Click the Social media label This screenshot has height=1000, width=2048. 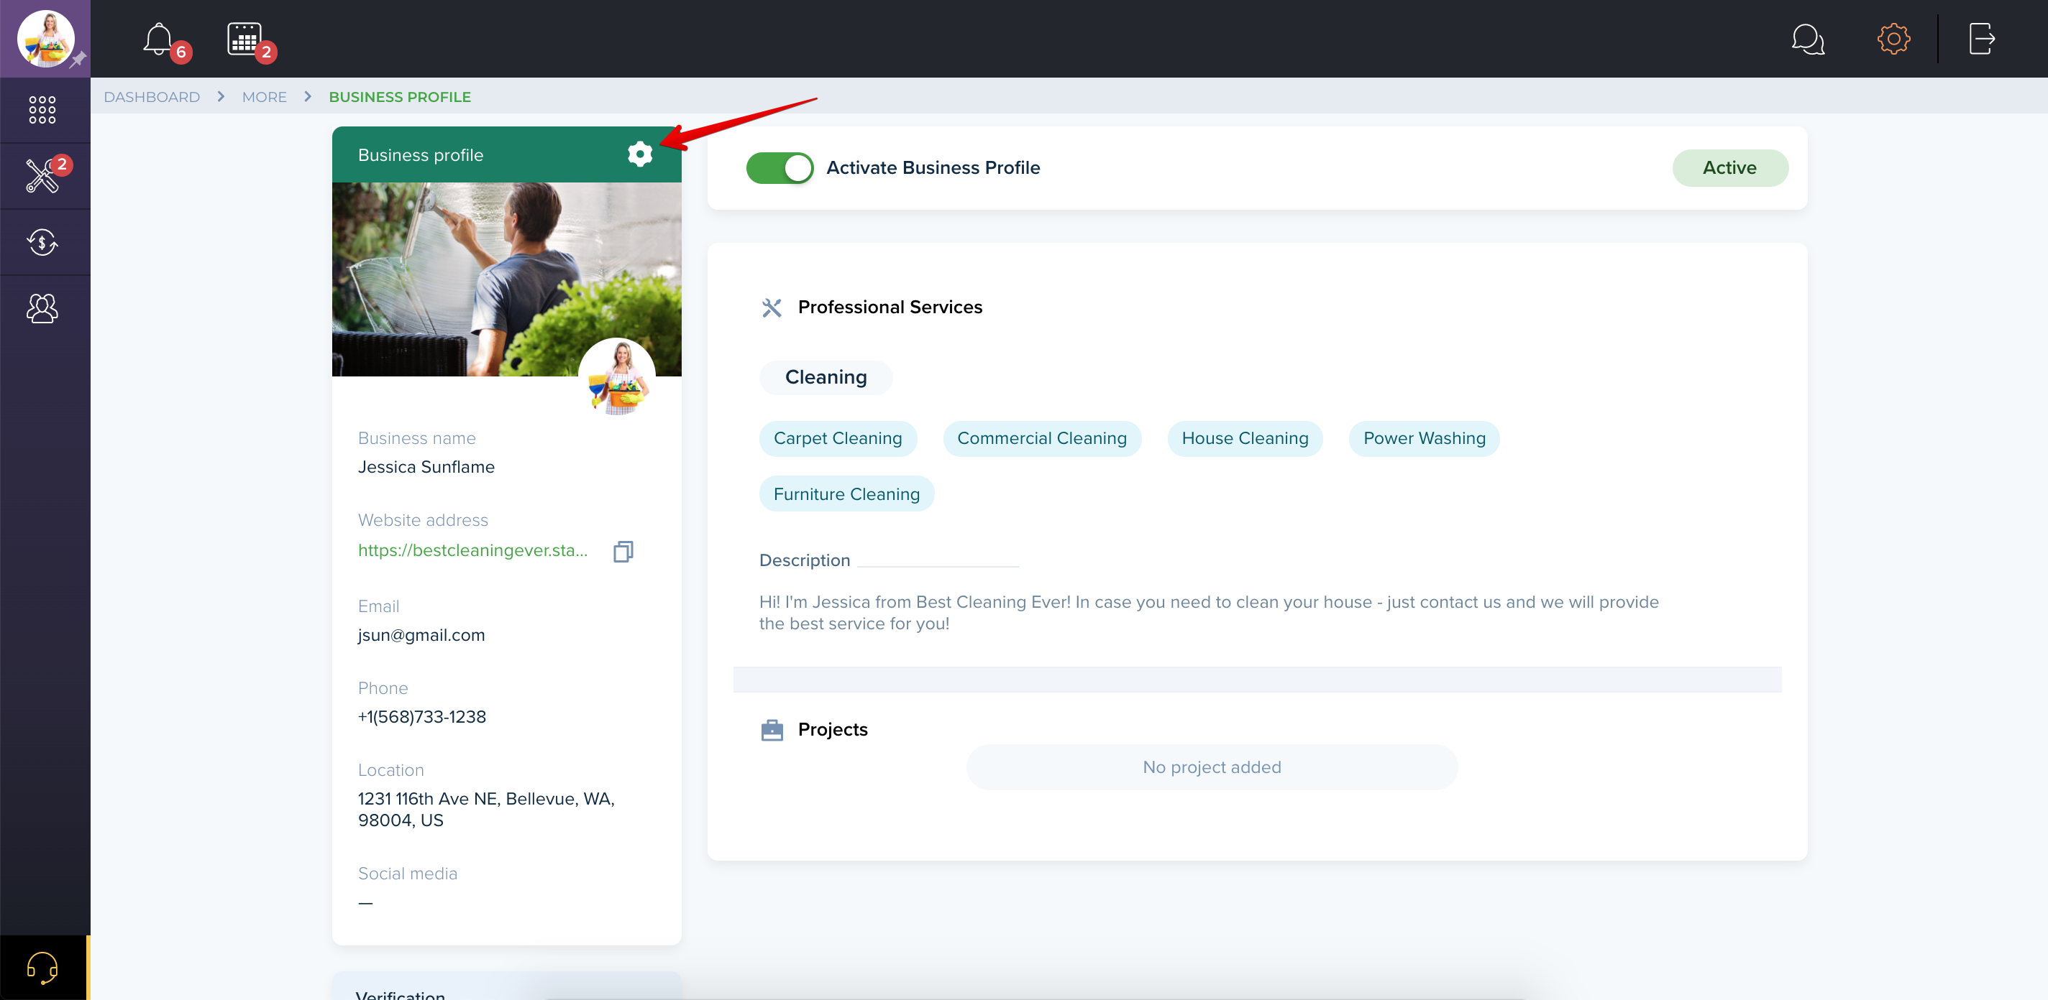(x=407, y=874)
